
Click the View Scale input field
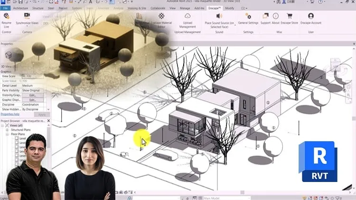[33, 76]
